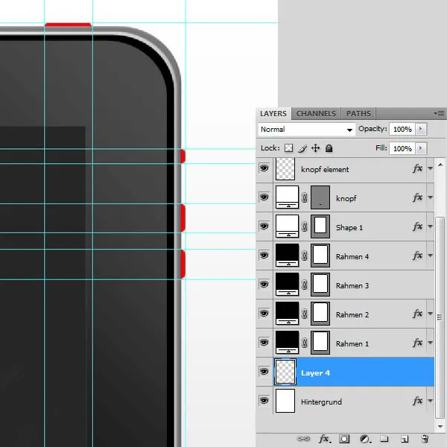The image size is (447, 447).
Task: Click mask link icon on Rahmen 3 layer
Action: point(305,285)
